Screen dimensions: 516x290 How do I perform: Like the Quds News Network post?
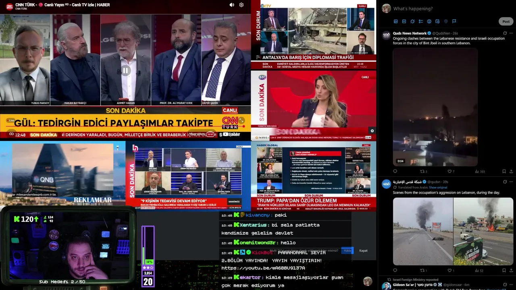click(451, 171)
